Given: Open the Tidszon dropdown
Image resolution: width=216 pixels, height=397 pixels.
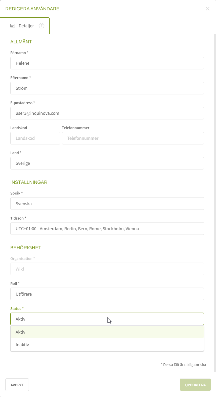Looking at the screenshot, I should (107, 229).
